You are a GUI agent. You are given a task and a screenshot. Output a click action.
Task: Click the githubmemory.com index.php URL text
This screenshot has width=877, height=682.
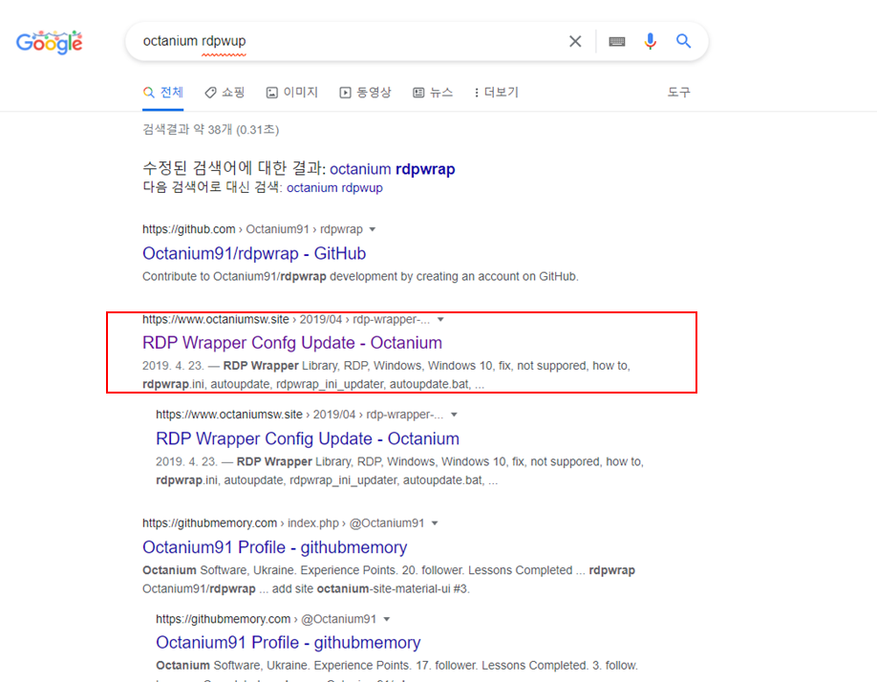click(x=283, y=523)
